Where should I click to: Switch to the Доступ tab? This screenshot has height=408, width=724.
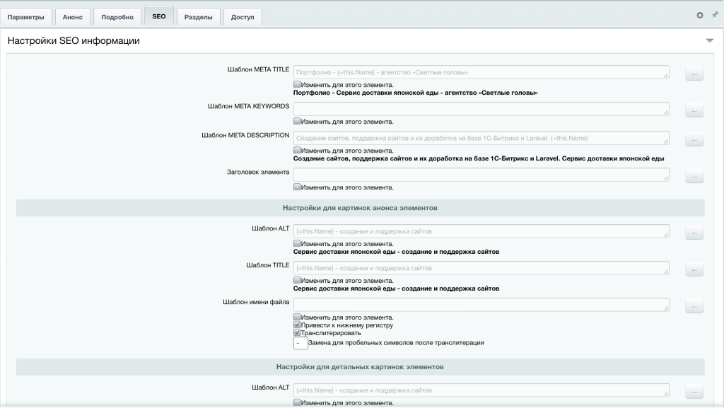click(243, 17)
